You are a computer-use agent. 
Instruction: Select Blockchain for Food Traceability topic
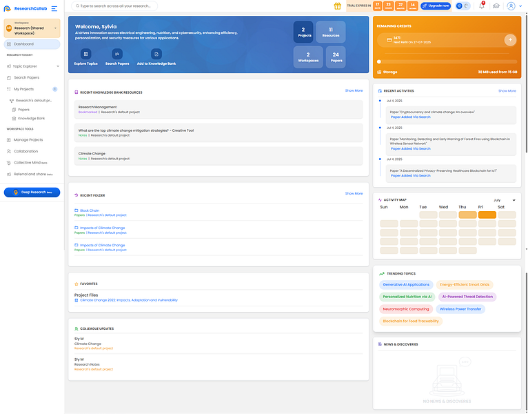(x=411, y=322)
